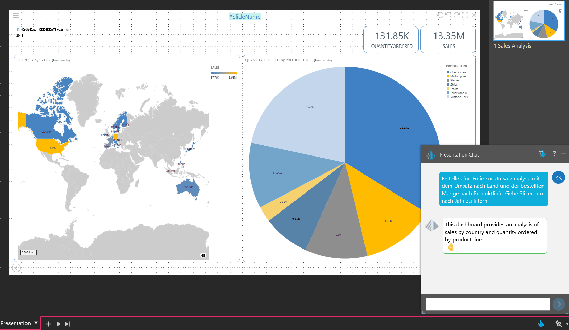Click the add slide plus button
Screen dimensions: 569x330
(49, 324)
